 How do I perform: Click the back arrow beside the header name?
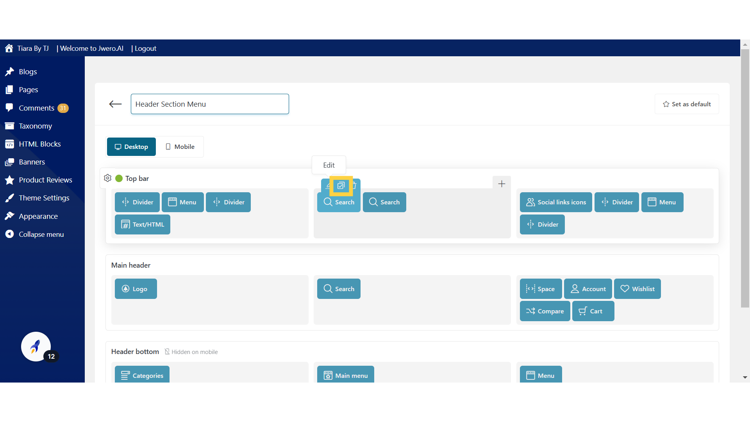click(x=115, y=104)
